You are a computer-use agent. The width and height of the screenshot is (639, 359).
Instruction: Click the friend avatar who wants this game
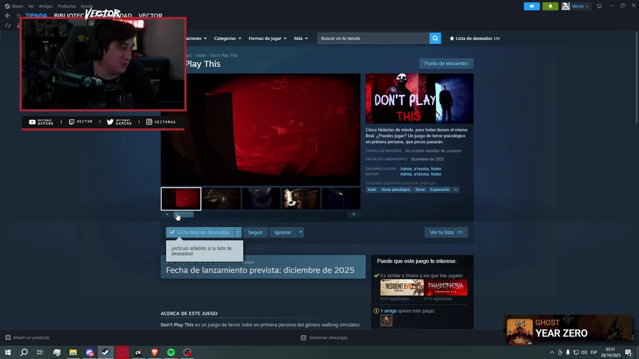coord(386,321)
